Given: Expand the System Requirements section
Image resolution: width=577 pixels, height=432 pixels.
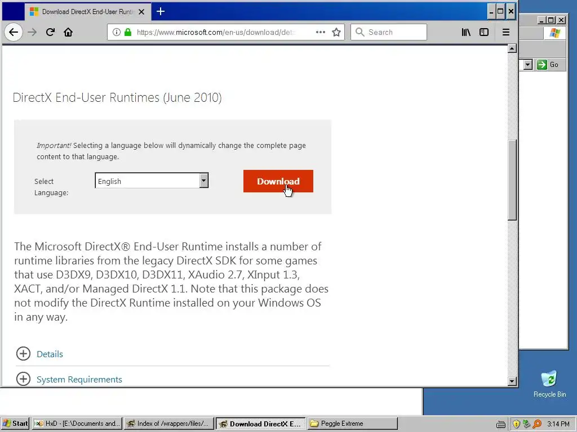Looking at the screenshot, I should coord(23,379).
